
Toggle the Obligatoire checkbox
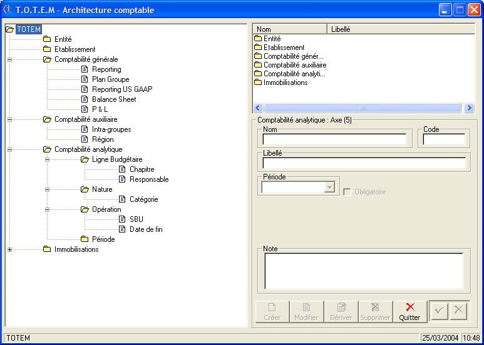tap(348, 192)
